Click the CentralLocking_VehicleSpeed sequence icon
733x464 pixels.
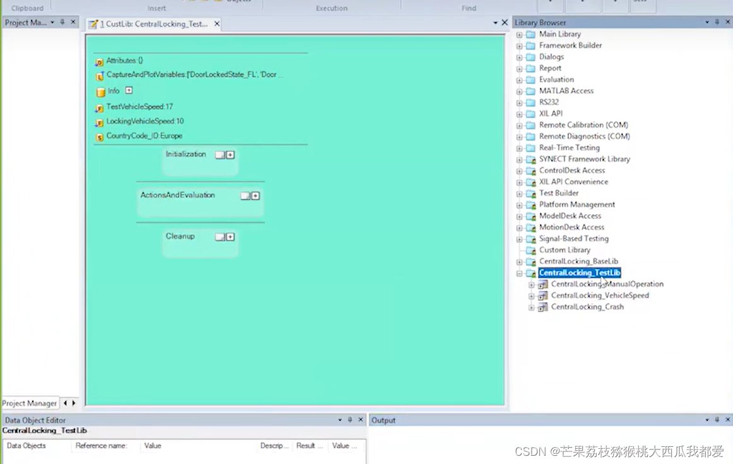coord(542,296)
